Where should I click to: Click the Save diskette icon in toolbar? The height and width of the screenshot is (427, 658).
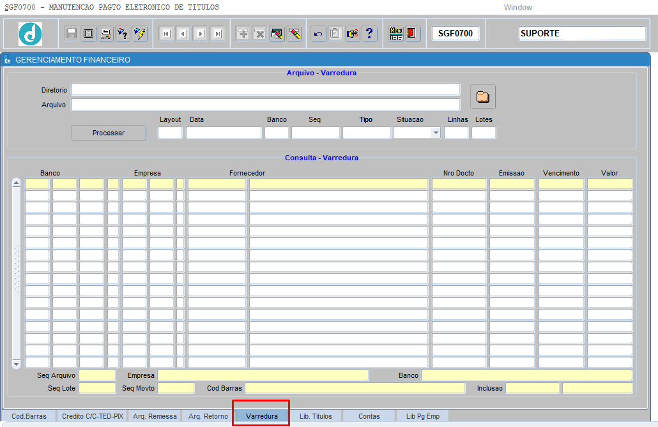point(72,34)
